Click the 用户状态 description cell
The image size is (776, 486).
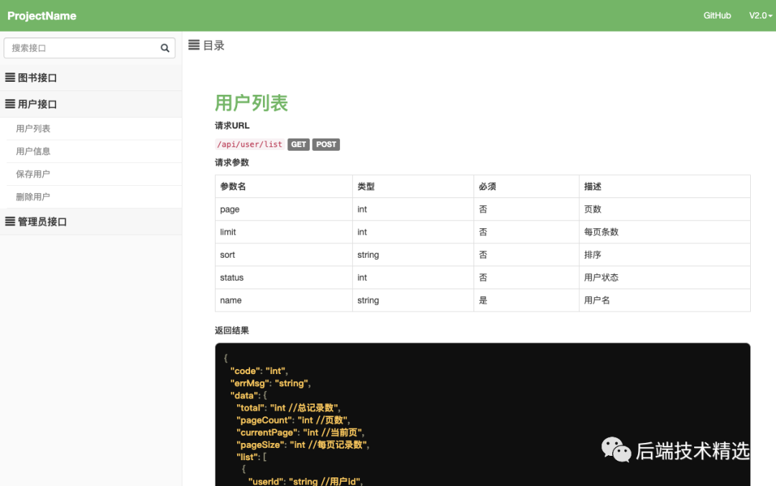coord(665,277)
